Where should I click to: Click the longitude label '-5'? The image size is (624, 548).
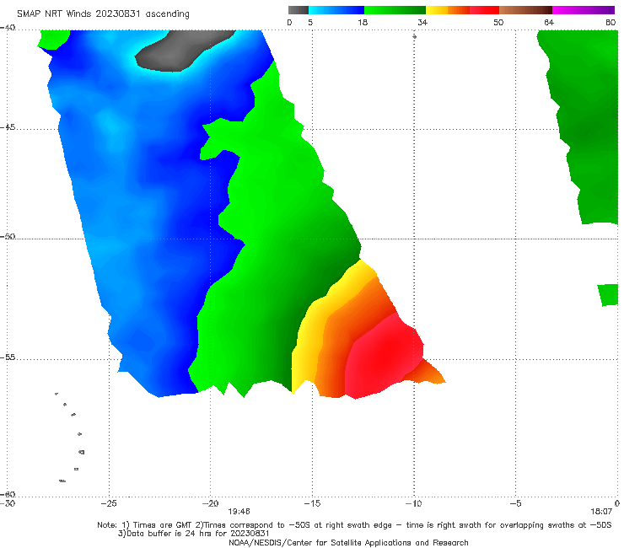pyautogui.click(x=515, y=503)
